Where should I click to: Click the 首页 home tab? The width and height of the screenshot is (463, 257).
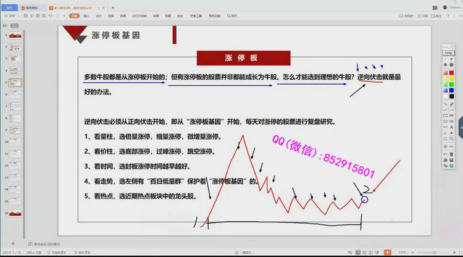click(x=9, y=7)
